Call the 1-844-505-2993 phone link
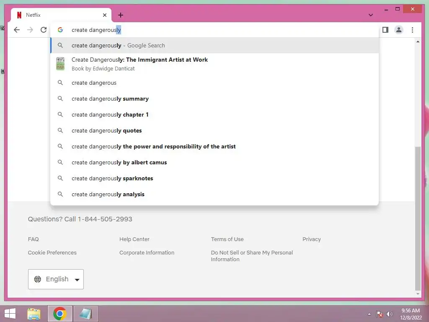This screenshot has width=429, height=322. pos(105,219)
